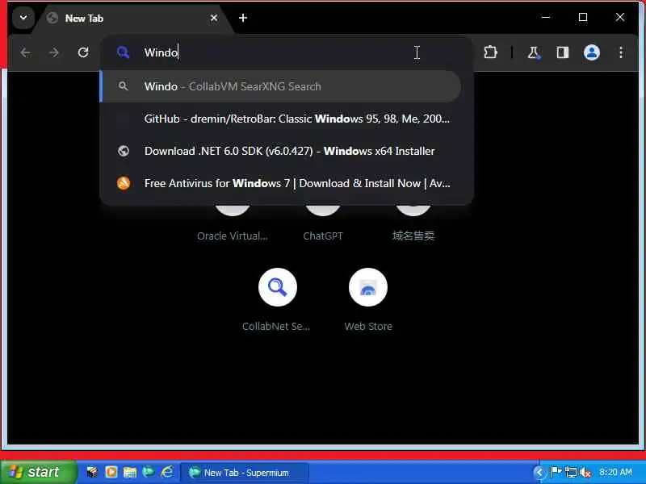
Task: Toggle the side panel icon
Action: click(x=563, y=52)
